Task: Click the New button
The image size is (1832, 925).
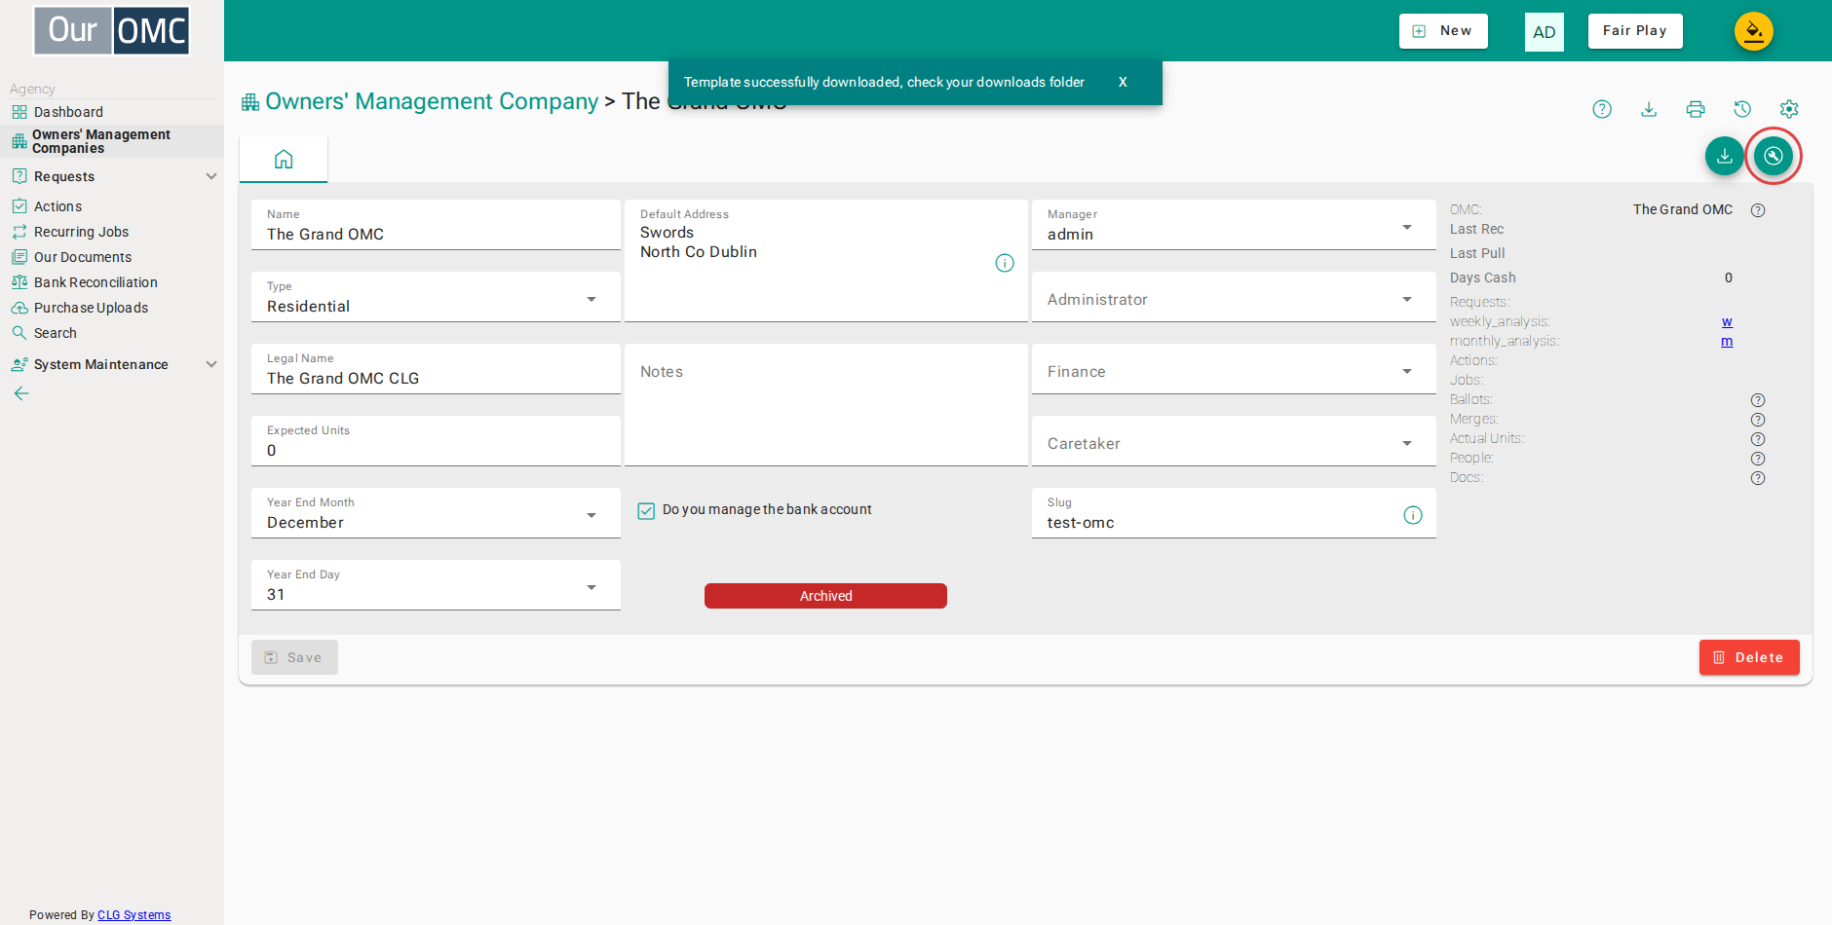Action: tap(1443, 31)
